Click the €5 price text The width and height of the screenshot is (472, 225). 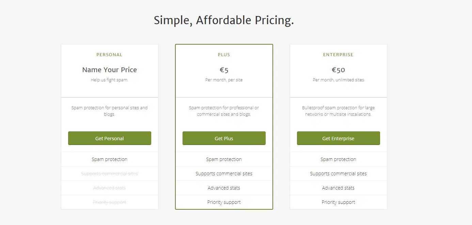[224, 70]
